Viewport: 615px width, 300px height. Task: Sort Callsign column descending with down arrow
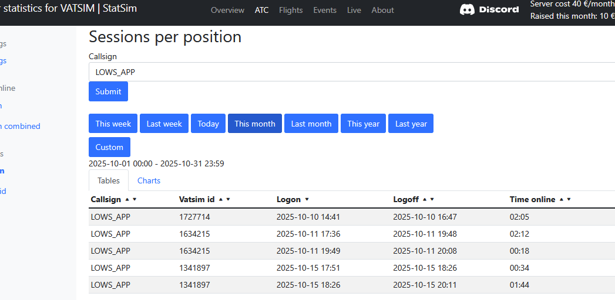135,200
